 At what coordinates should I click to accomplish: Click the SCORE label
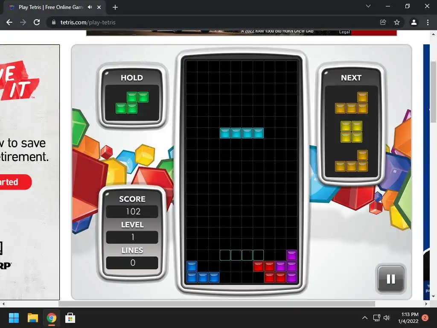pyautogui.click(x=132, y=199)
